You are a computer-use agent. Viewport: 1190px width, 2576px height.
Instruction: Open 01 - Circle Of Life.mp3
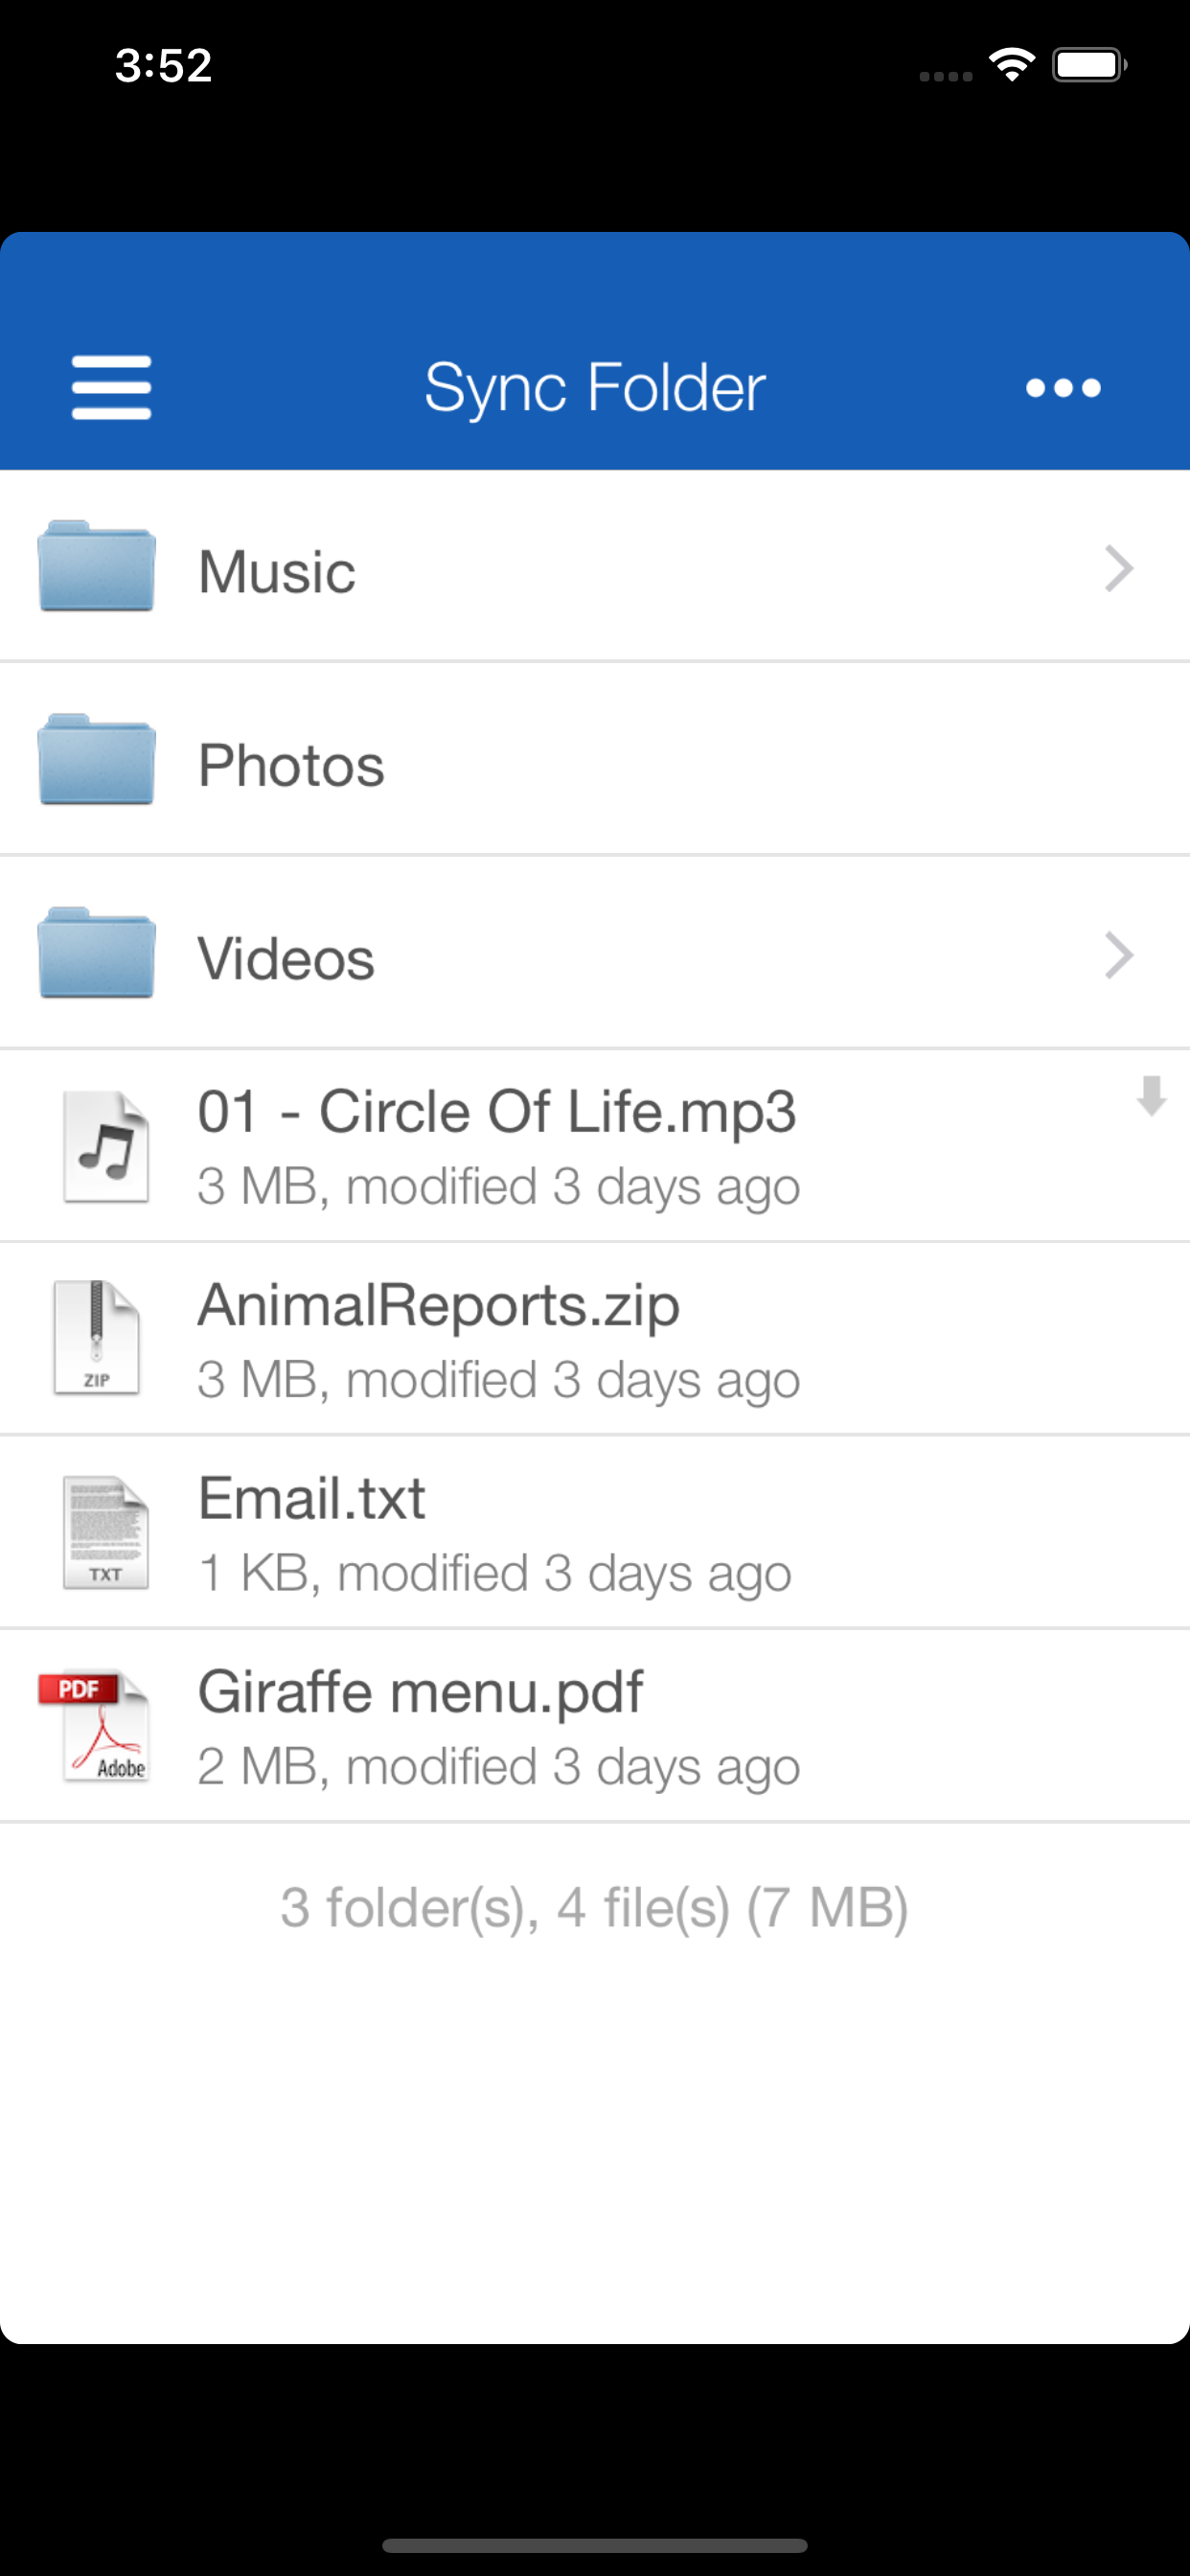point(497,1112)
